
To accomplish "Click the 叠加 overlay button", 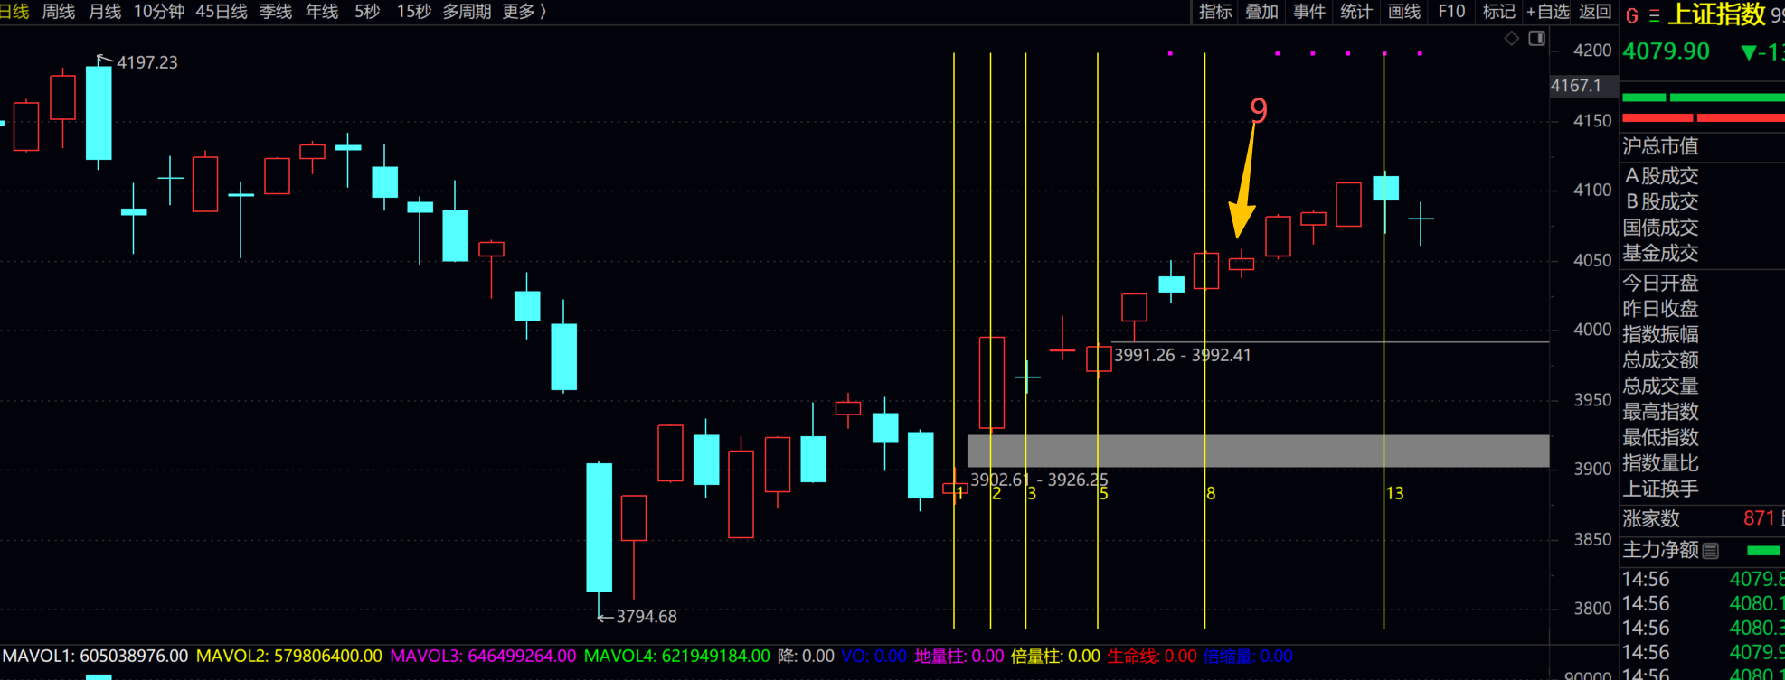I will [x=1261, y=12].
